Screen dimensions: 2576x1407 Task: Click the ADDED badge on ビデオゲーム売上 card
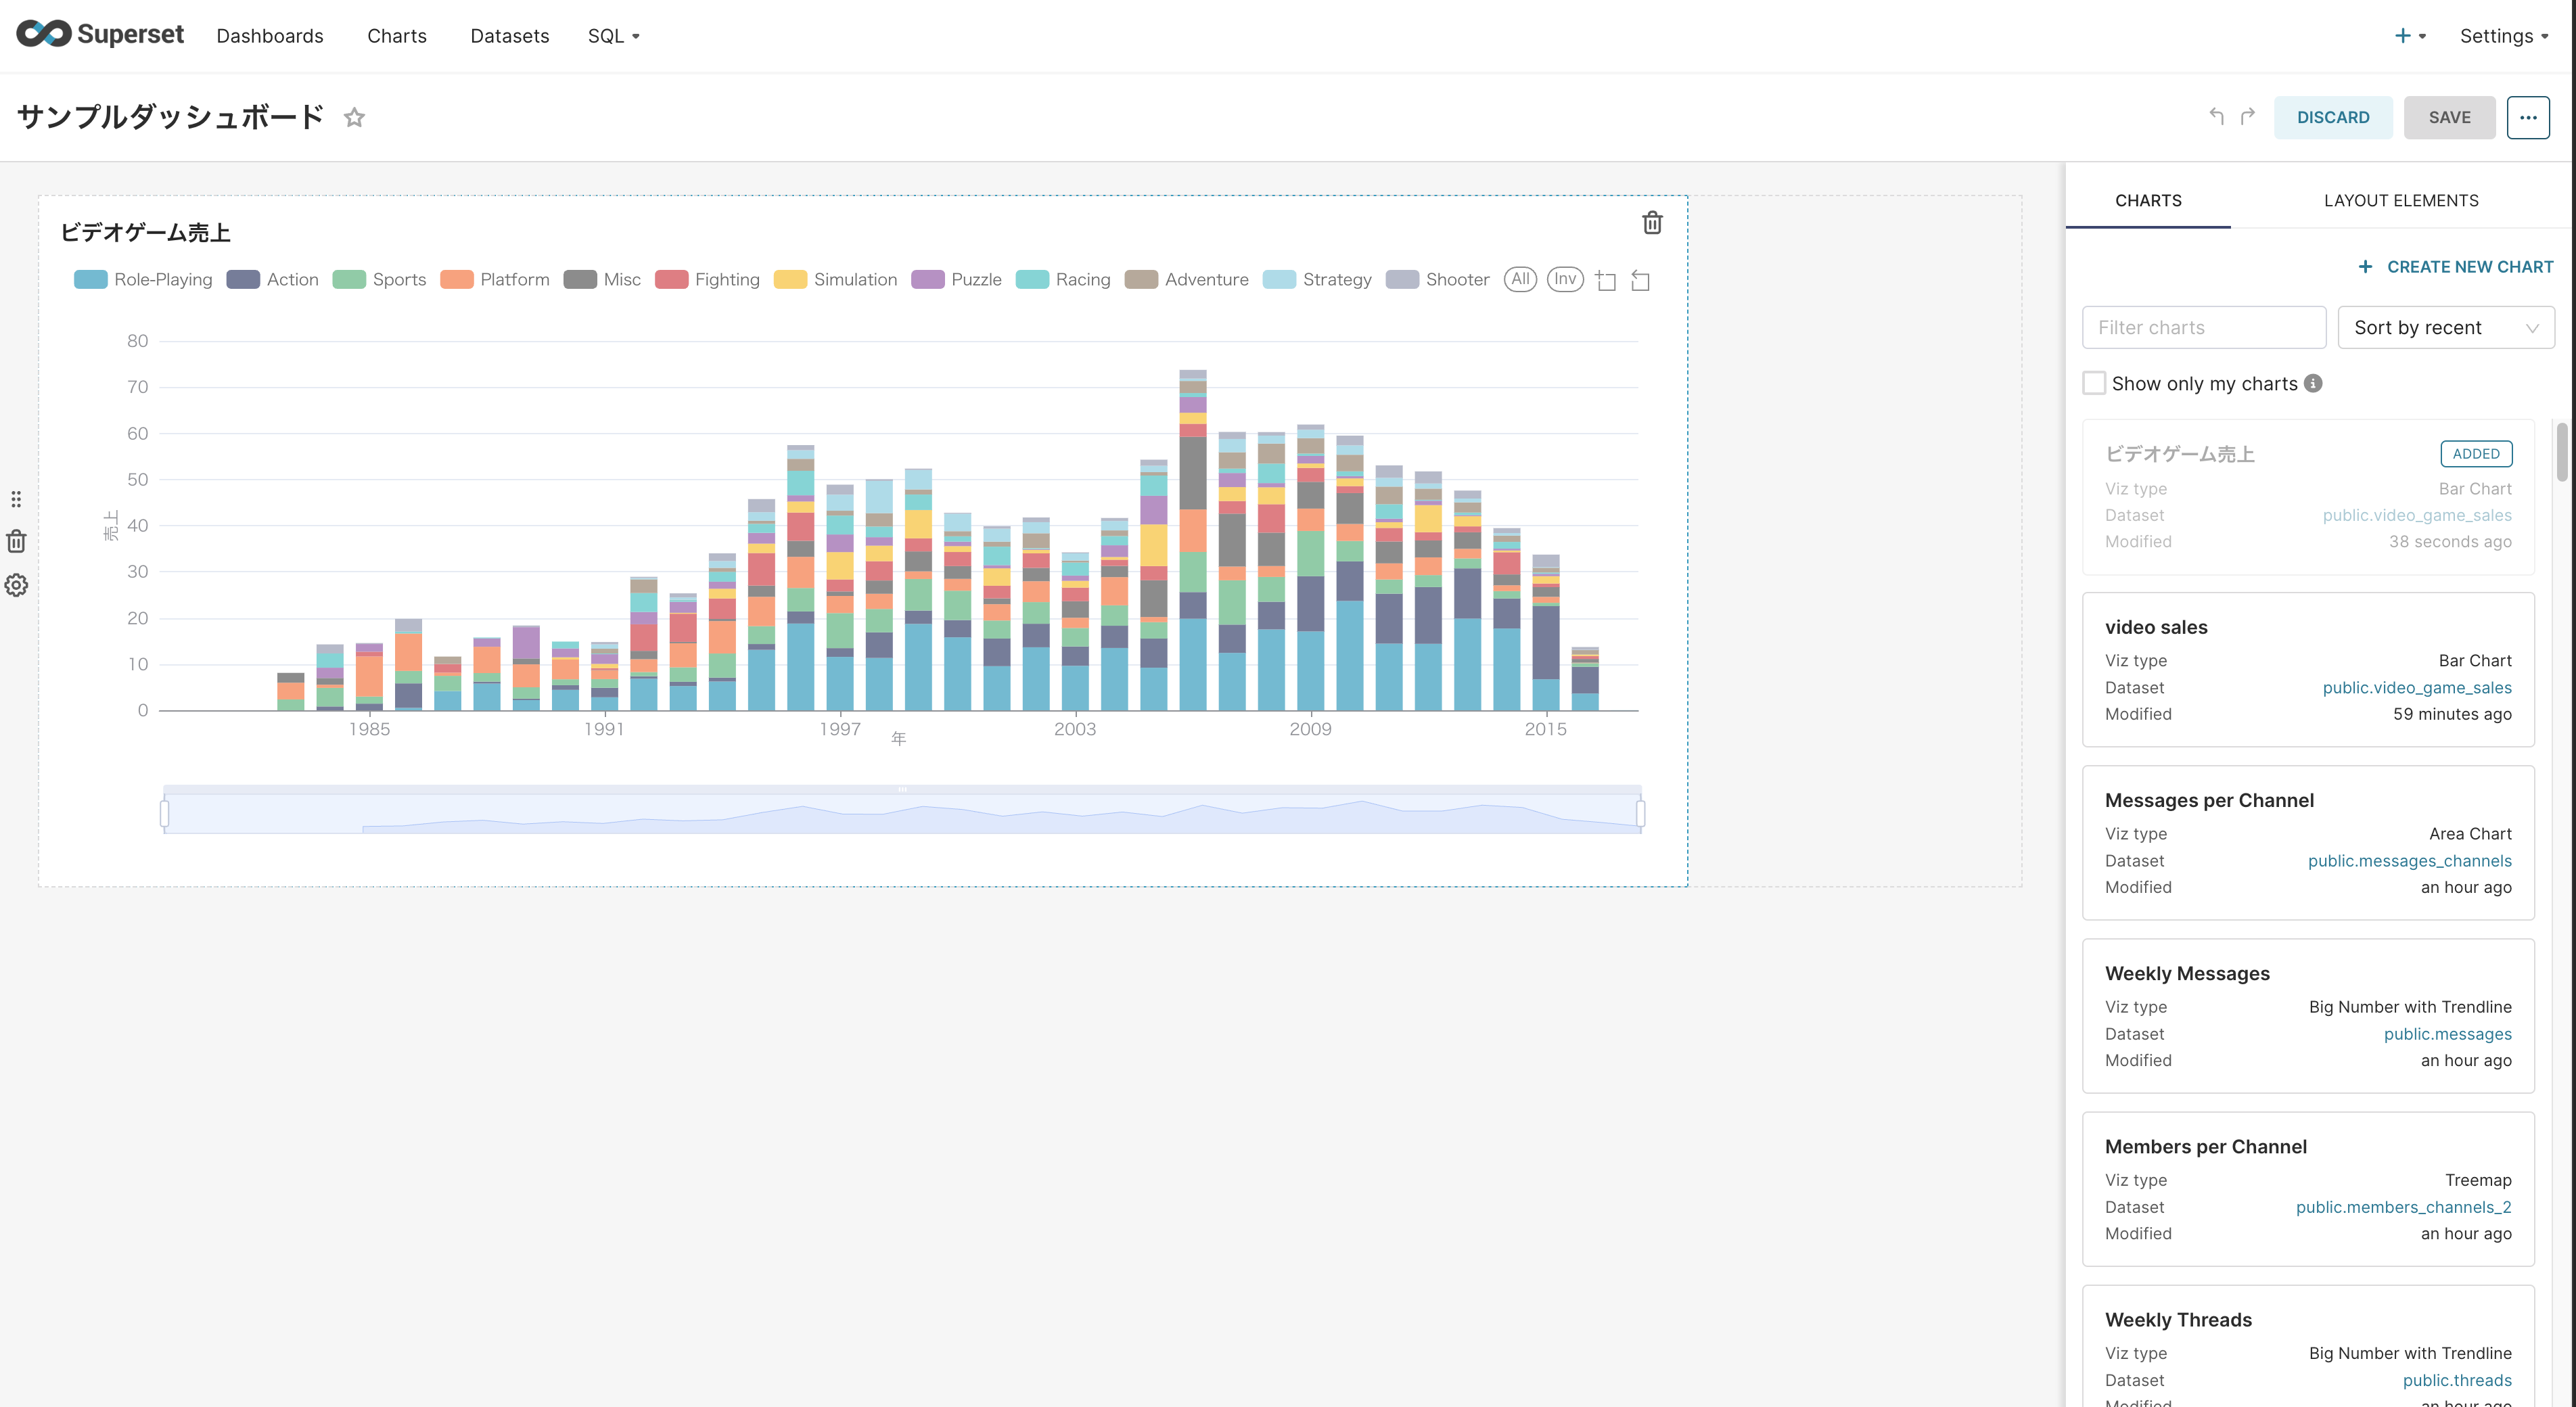pos(2476,453)
